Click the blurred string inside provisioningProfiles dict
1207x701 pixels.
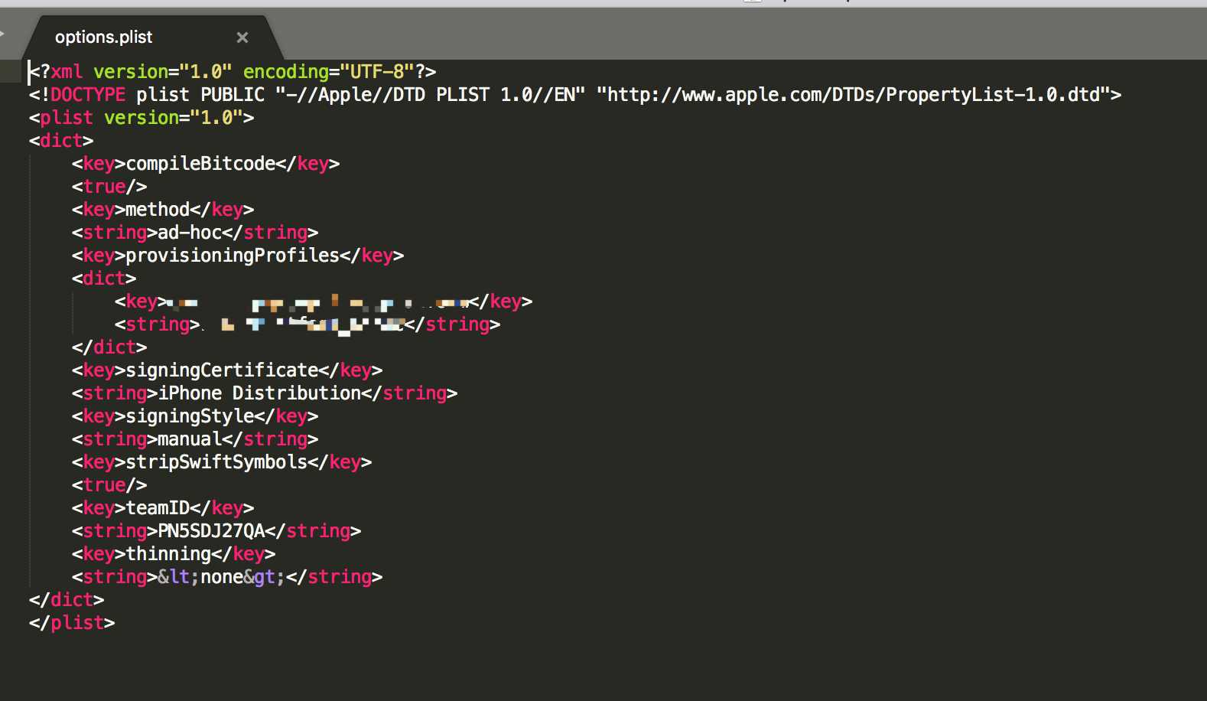tap(307, 324)
